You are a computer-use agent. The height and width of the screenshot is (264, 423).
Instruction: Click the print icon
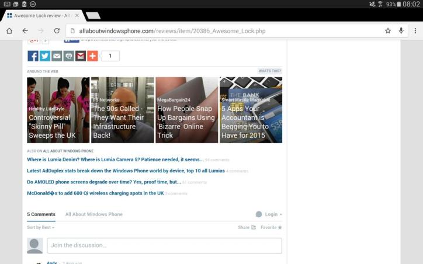(x=68, y=56)
